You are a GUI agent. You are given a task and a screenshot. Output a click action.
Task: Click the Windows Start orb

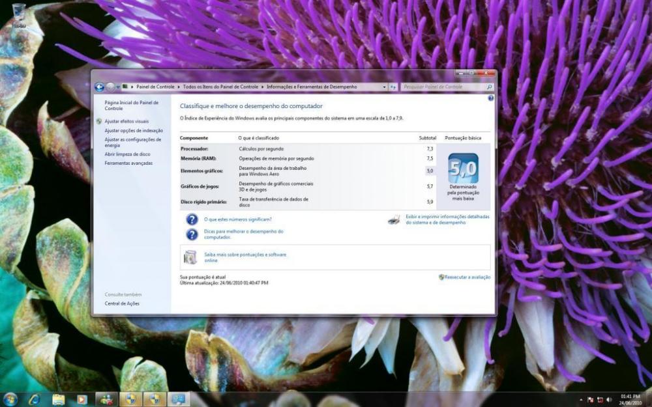tap(10, 399)
